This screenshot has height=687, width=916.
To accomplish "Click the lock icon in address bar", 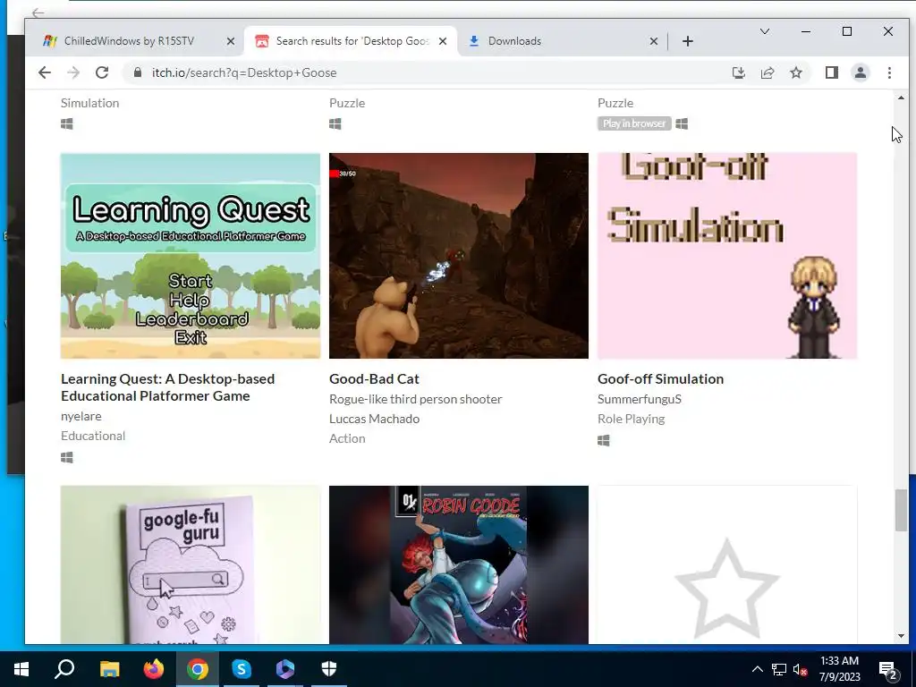I will [138, 72].
